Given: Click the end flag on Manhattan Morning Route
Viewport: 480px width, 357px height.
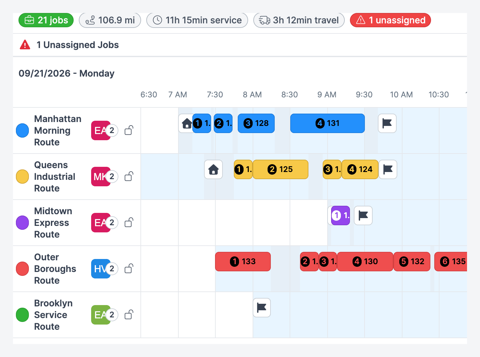Looking at the screenshot, I should point(387,123).
